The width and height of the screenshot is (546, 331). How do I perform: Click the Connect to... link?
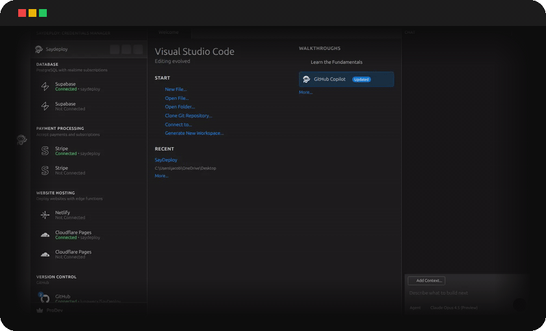(178, 125)
